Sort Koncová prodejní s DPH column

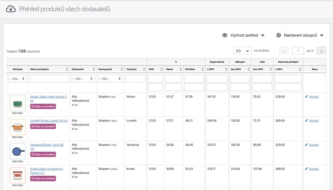pos(300,69)
